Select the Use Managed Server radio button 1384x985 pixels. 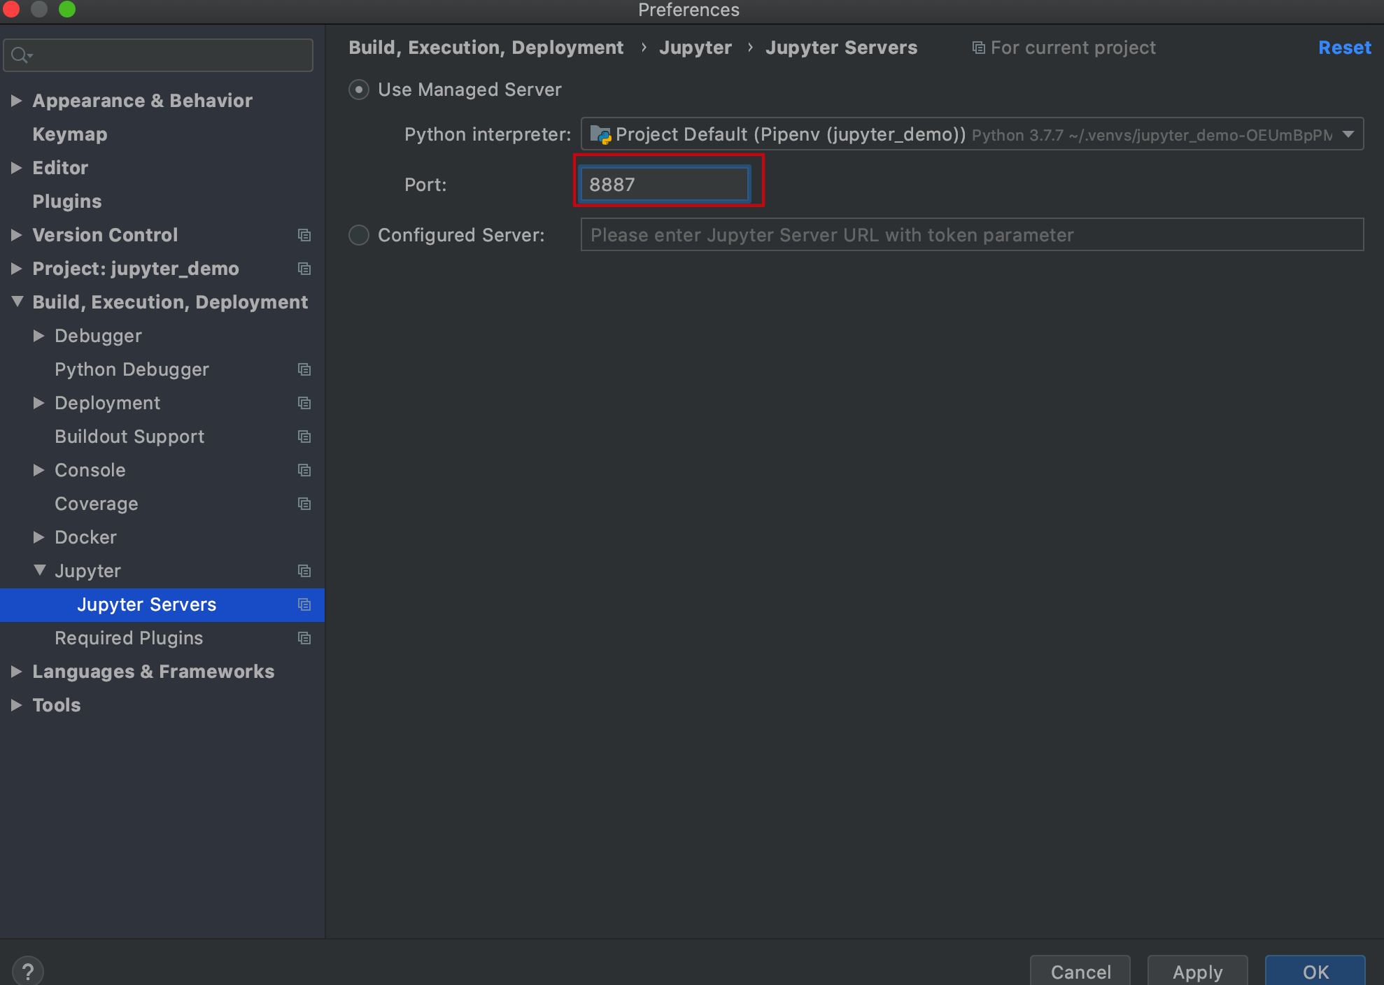pyautogui.click(x=359, y=90)
